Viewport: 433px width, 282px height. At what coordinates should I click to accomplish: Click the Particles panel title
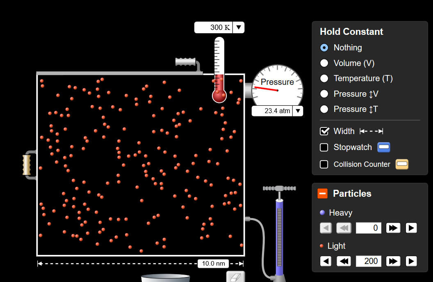pyautogui.click(x=352, y=193)
